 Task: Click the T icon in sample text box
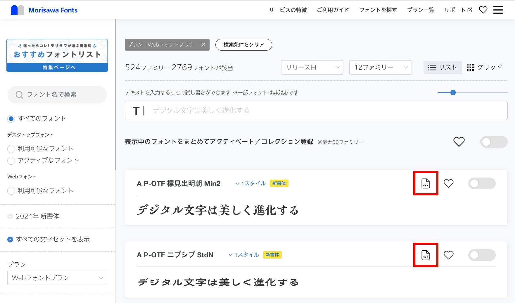(x=136, y=111)
